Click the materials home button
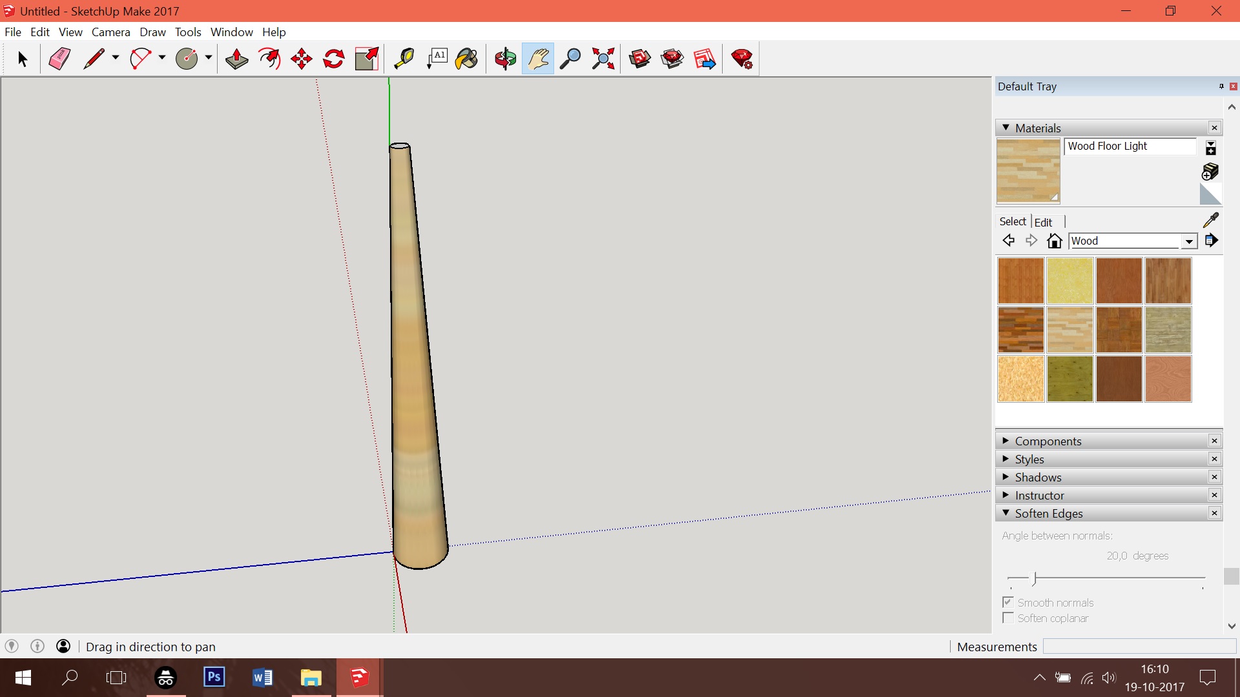This screenshot has width=1240, height=697. [x=1055, y=241]
